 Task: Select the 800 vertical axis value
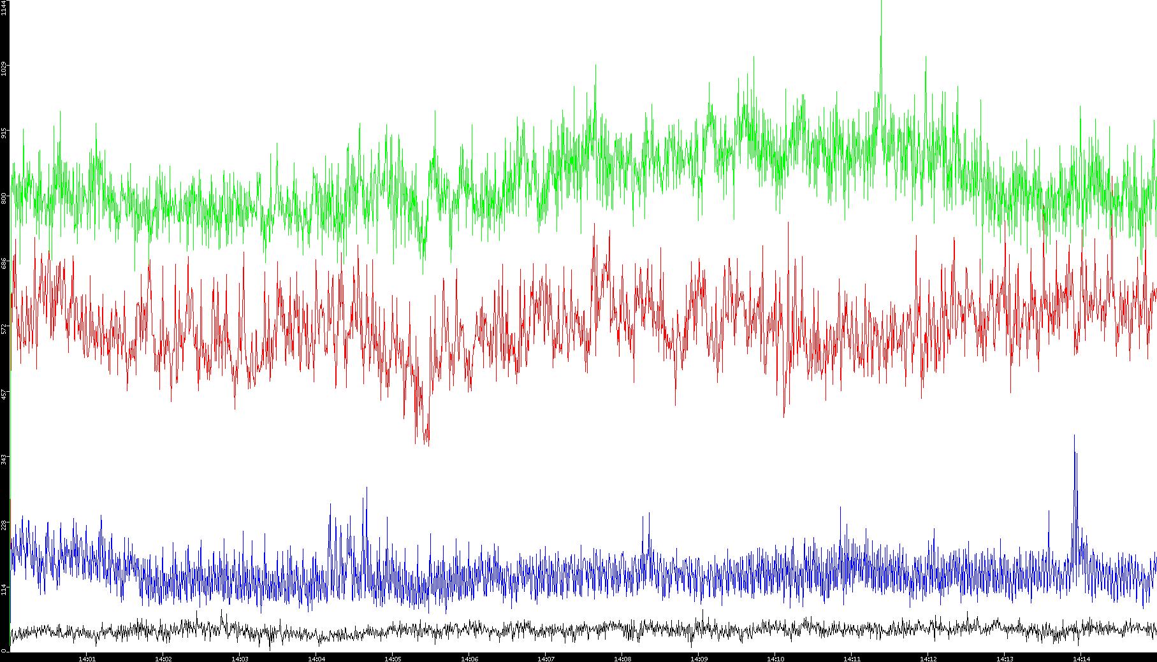pos(4,198)
